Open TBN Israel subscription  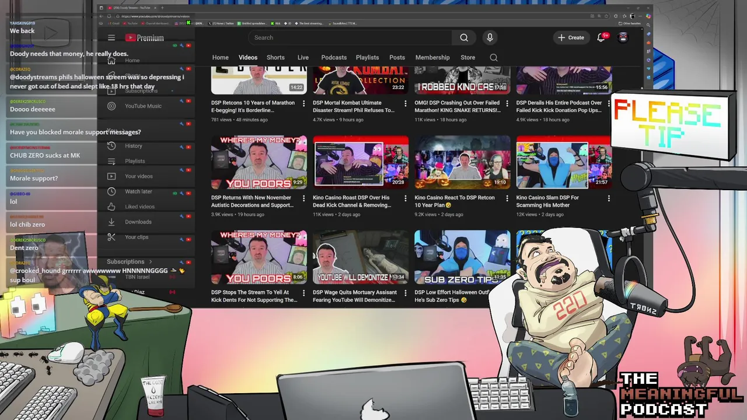pyautogui.click(x=137, y=277)
